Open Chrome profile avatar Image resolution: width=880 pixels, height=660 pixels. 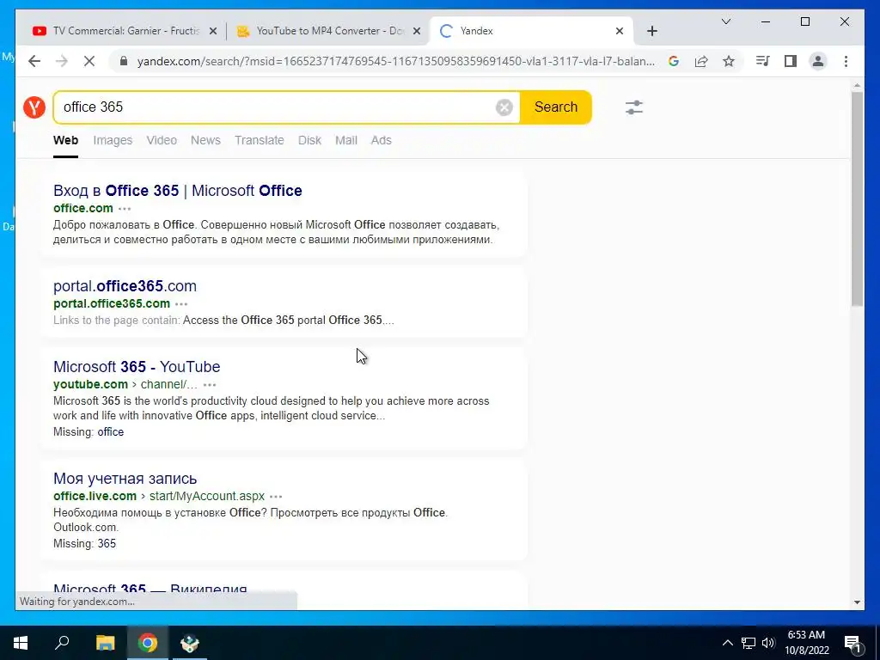[818, 61]
